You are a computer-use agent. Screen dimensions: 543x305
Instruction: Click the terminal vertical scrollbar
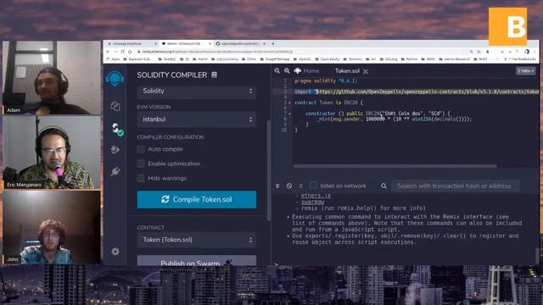coord(537,255)
